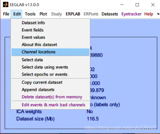Viewport: 160px width, 134px height.
Task: Open the ERPLAB menu
Action: tap(73, 14)
